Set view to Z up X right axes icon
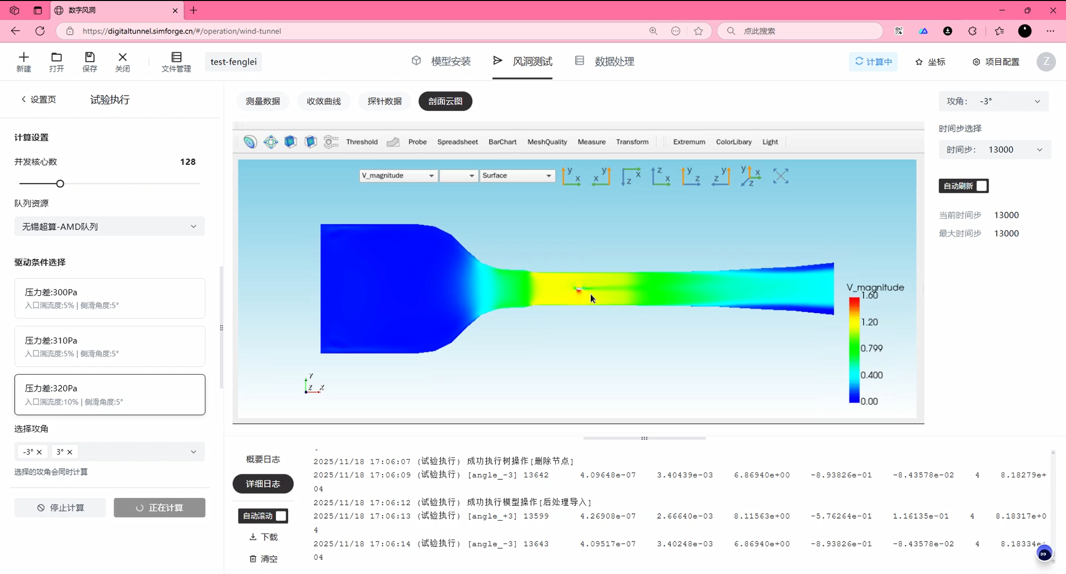The height and width of the screenshot is (574, 1066). point(661,176)
